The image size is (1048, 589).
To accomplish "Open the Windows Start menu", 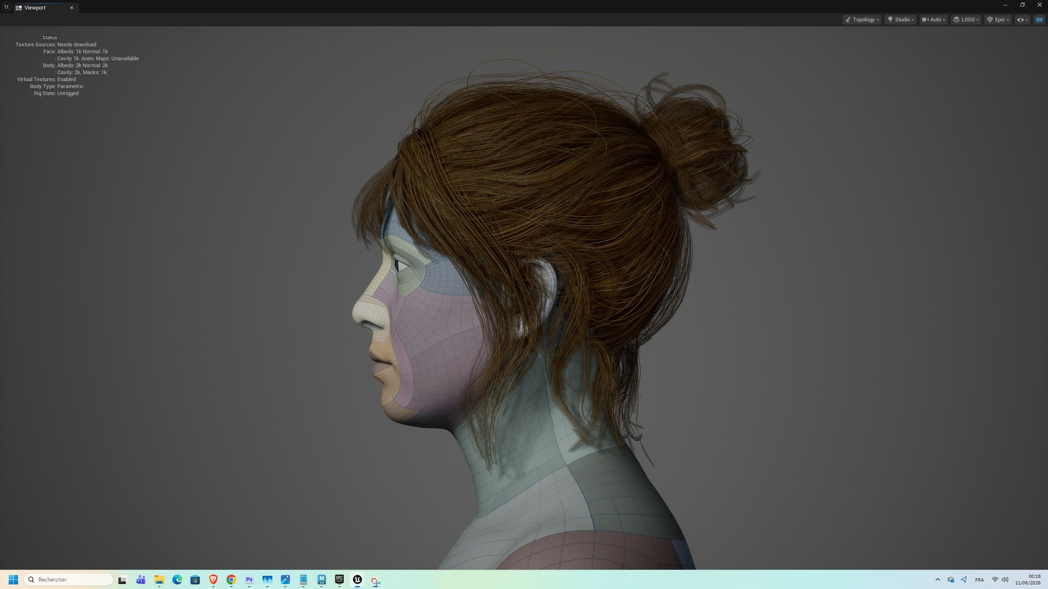I will (x=13, y=580).
